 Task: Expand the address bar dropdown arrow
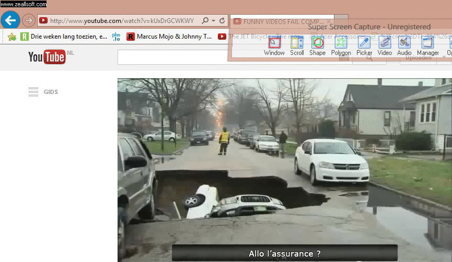coord(213,21)
